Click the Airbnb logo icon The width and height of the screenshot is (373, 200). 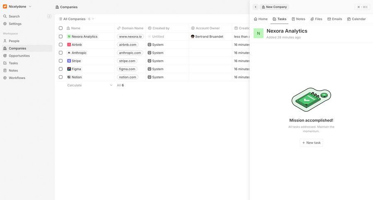coord(69,45)
